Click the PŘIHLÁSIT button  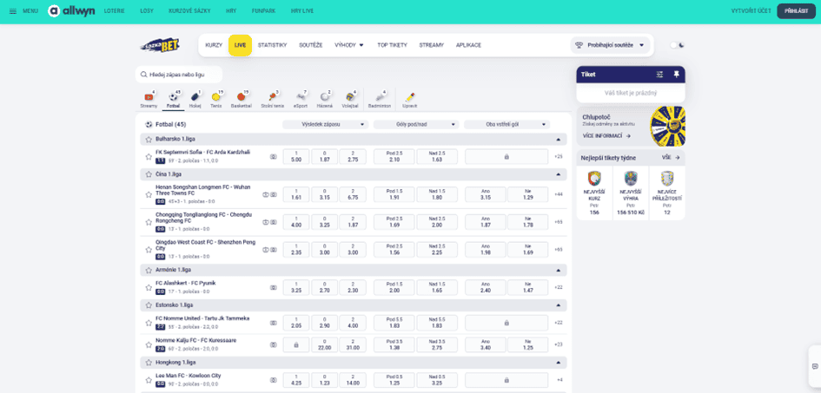797,10
